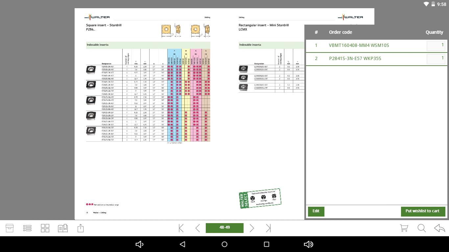Tap the Android back button
Image resolution: width=449 pixels, height=252 pixels.
point(182,244)
